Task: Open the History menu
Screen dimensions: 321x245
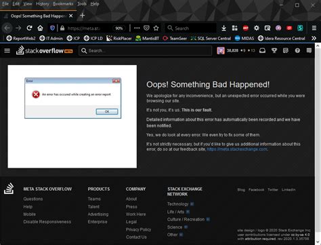Action: [43, 4]
